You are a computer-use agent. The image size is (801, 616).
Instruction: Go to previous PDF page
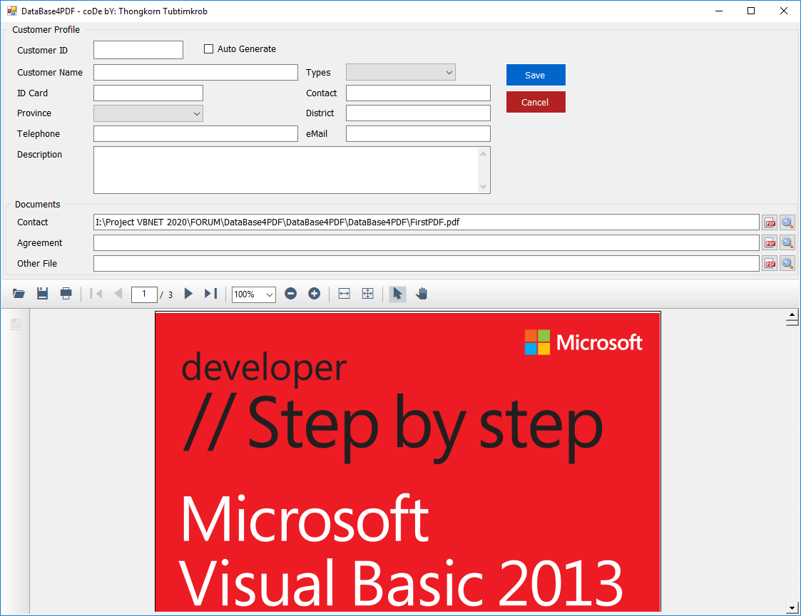tap(118, 294)
